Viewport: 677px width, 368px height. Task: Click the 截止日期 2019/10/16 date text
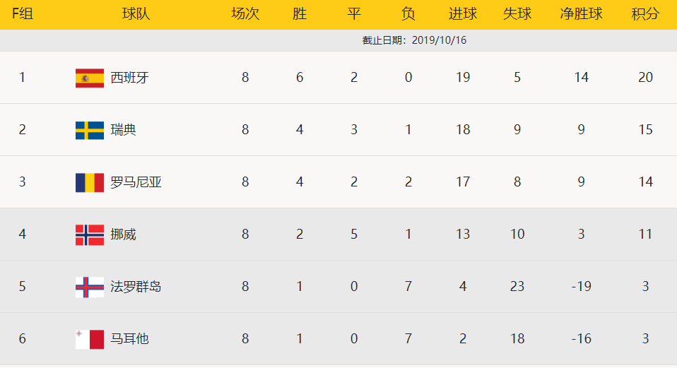pos(415,40)
